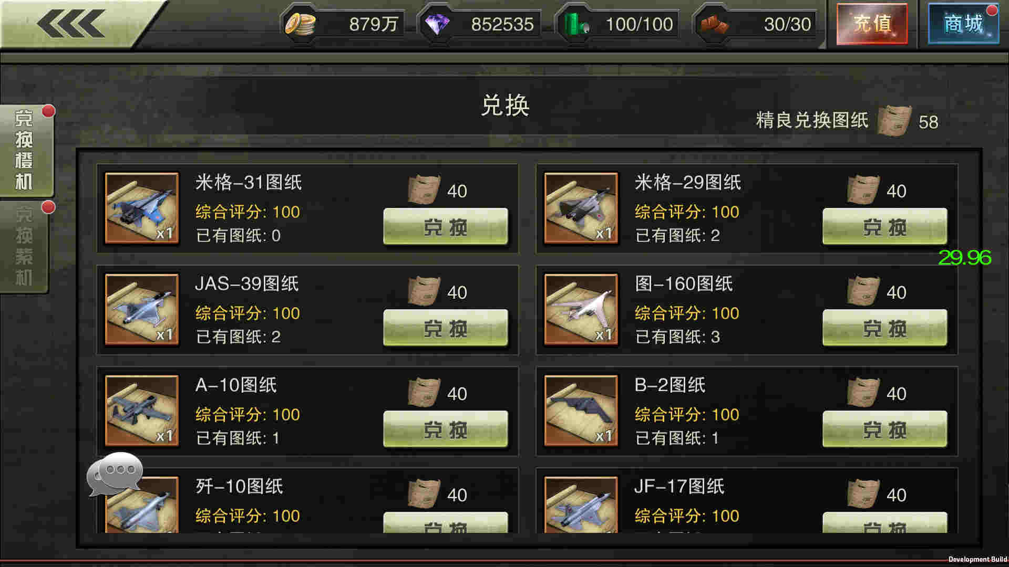Click the back arrows button

pyautogui.click(x=71, y=24)
